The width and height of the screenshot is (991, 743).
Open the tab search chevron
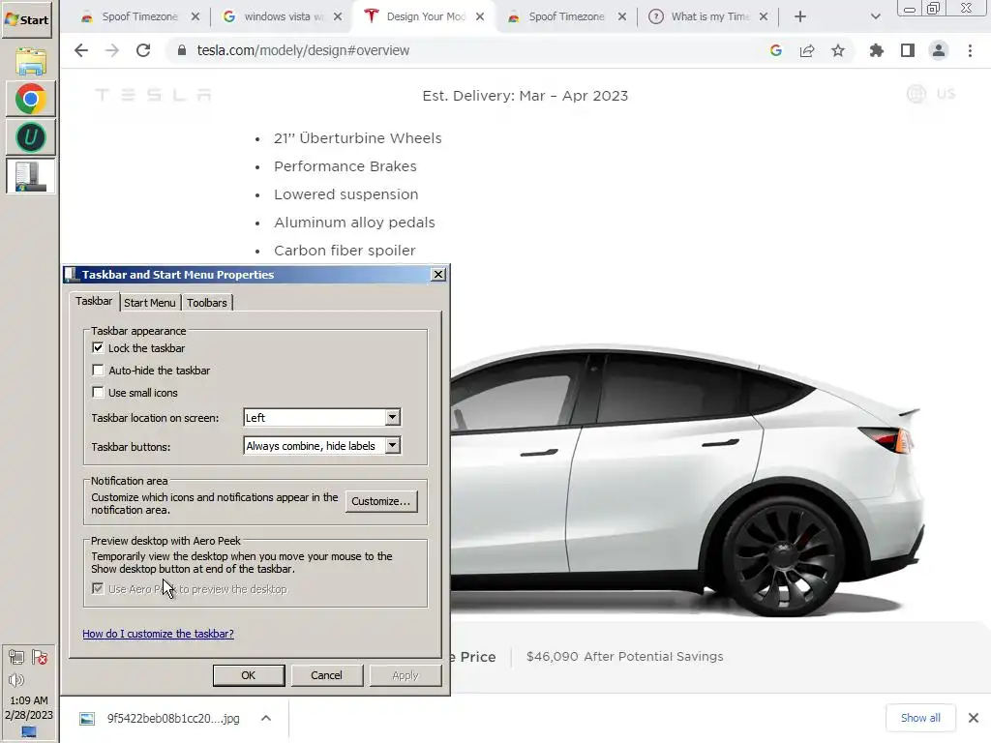click(875, 16)
